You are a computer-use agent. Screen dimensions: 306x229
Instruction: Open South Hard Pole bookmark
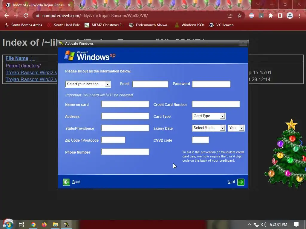[x=64, y=25]
